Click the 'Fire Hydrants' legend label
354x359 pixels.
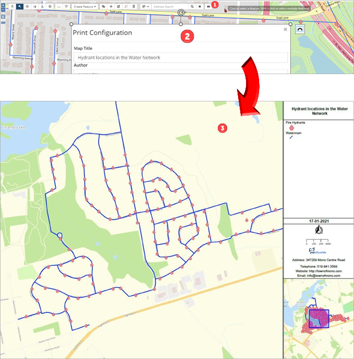click(296, 122)
